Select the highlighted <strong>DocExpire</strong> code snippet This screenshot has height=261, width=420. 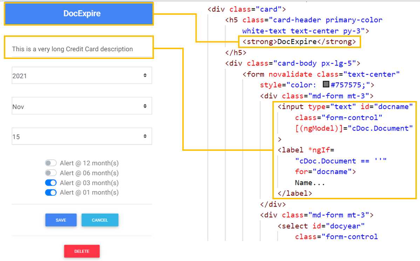tap(300, 41)
